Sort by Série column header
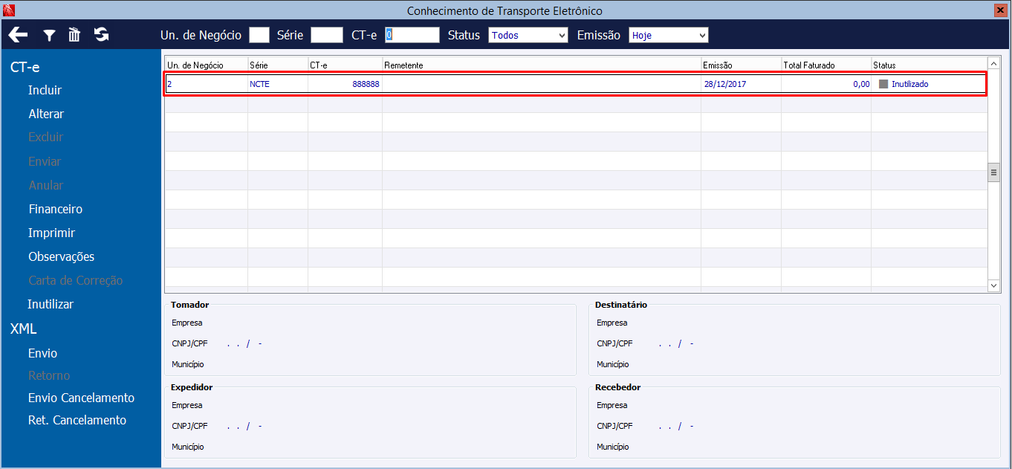1012x469 pixels. click(278, 65)
